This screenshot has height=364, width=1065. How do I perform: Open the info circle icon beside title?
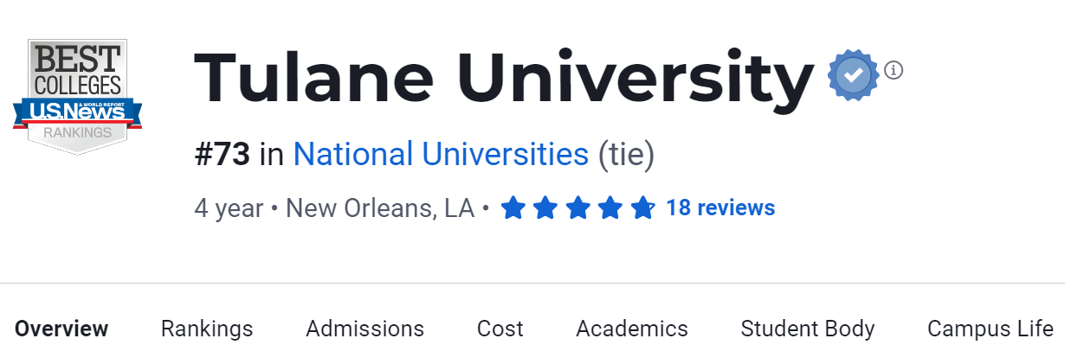[x=894, y=69]
